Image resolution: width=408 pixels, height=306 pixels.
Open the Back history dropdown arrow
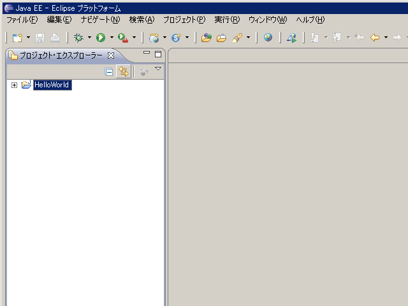click(x=386, y=38)
